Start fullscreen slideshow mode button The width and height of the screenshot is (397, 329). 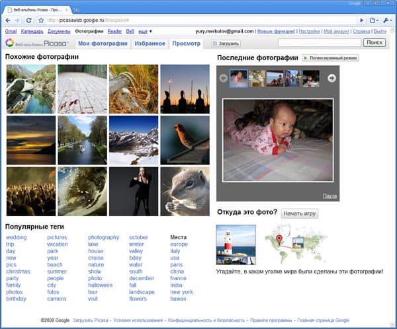tap(330, 58)
